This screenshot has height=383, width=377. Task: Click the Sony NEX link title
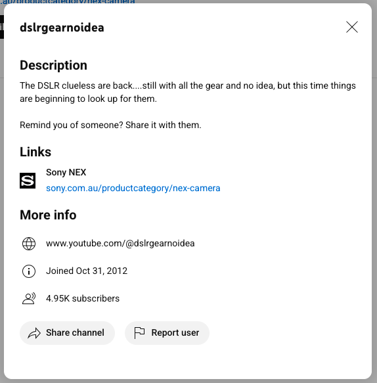(66, 172)
